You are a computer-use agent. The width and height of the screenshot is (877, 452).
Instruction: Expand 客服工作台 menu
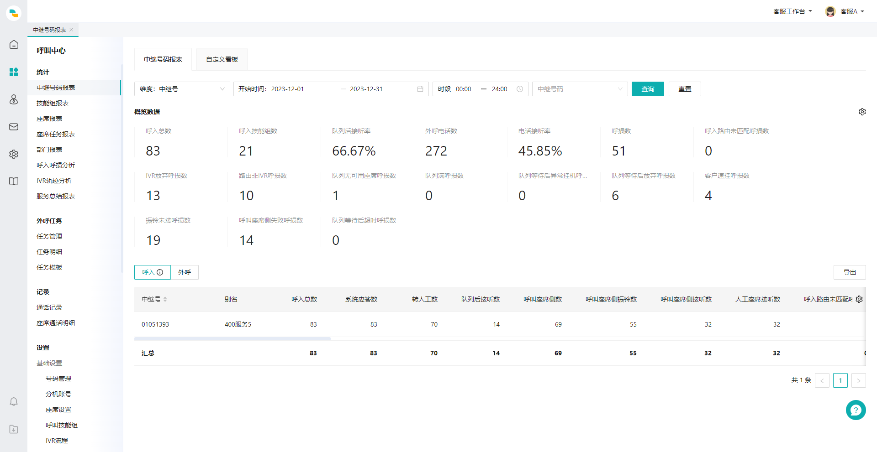(792, 11)
